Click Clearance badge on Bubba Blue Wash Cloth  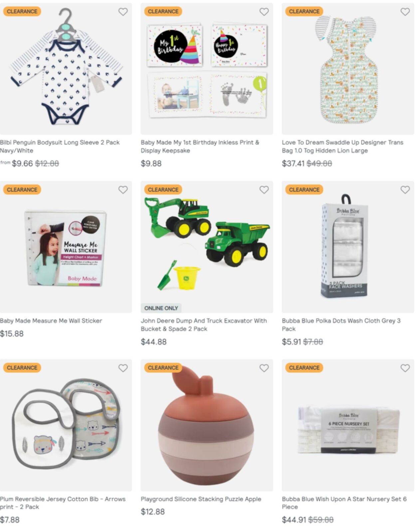[304, 190]
